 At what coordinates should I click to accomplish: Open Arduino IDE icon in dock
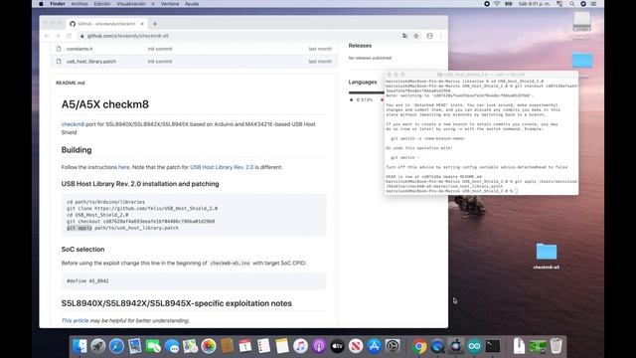pyautogui.click(x=474, y=346)
